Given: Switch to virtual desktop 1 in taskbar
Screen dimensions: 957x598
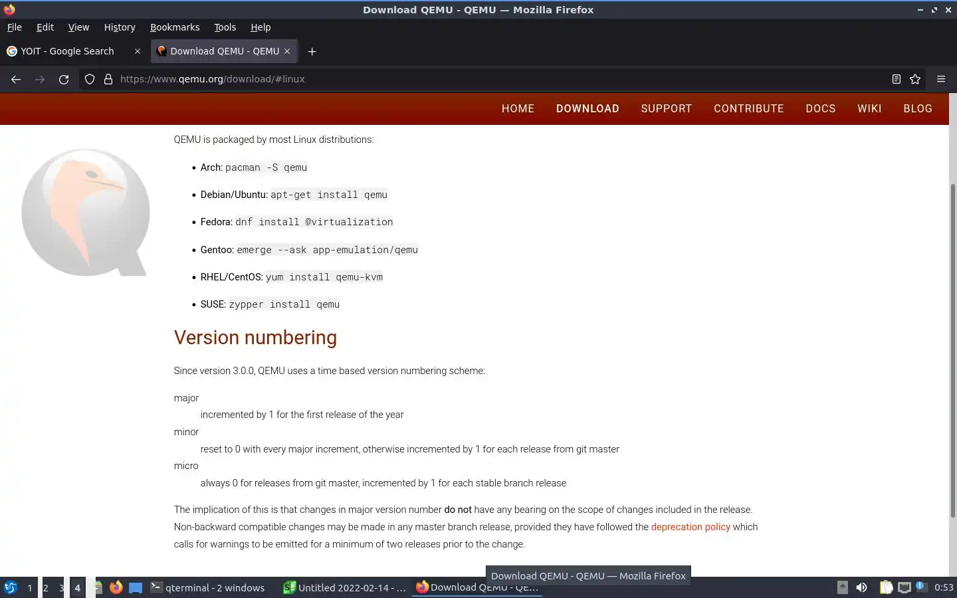Looking at the screenshot, I should coord(29,587).
